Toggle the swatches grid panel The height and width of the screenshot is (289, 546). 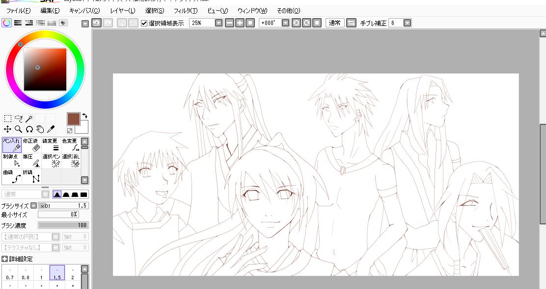click(52, 23)
